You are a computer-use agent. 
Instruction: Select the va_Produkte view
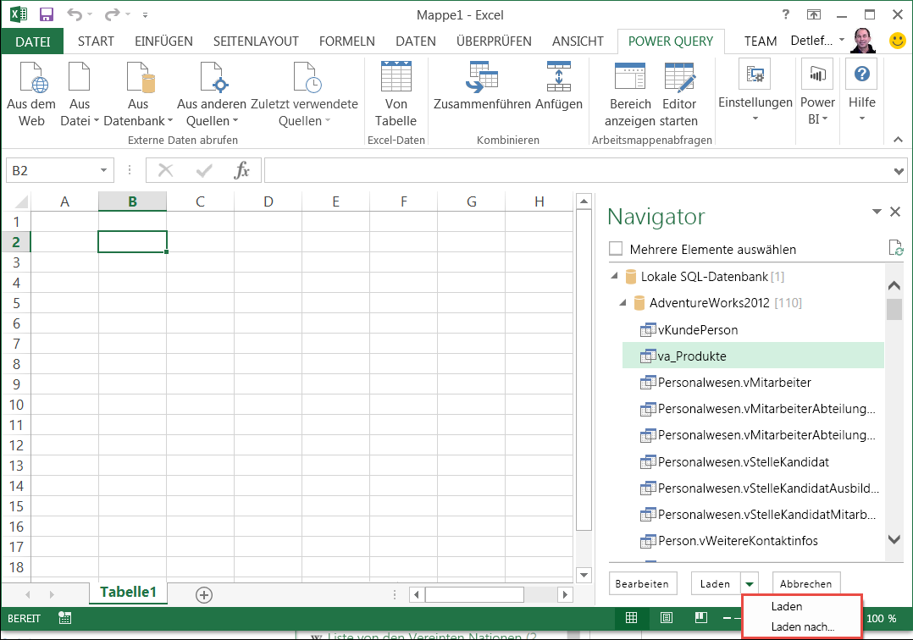(x=753, y=356)
